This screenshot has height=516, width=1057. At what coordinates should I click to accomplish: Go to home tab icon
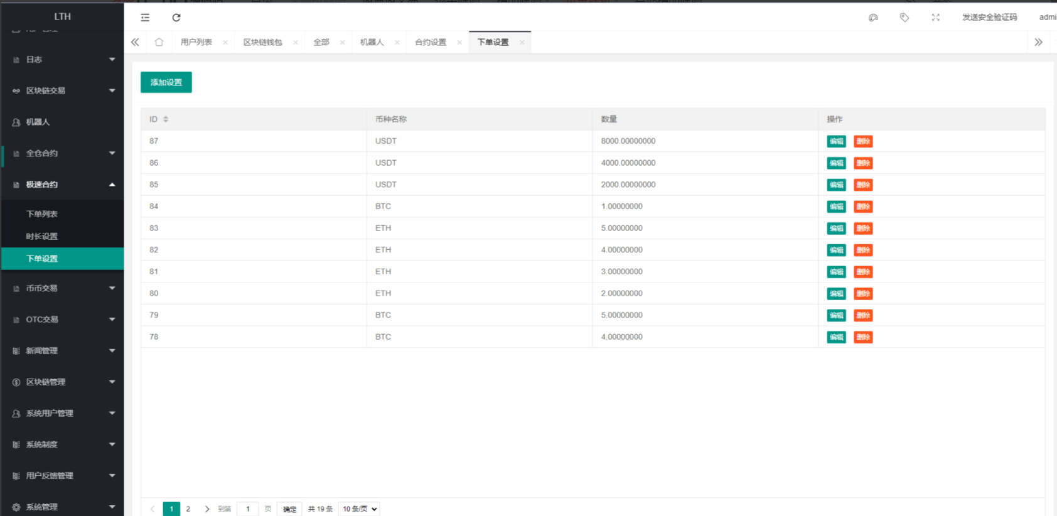point(159,42)
